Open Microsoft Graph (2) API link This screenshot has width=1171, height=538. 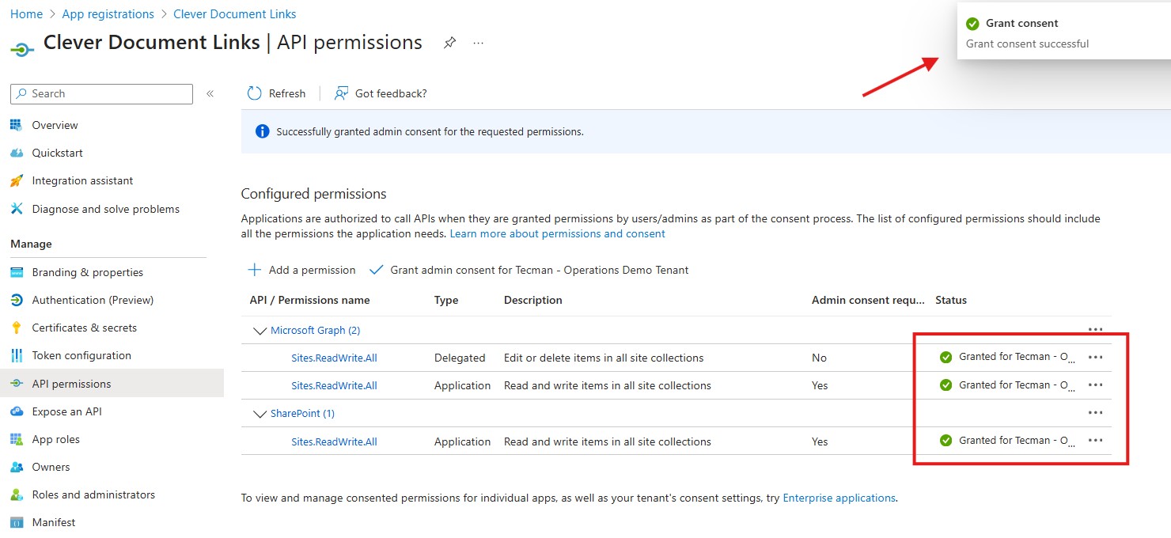[315, 330]
